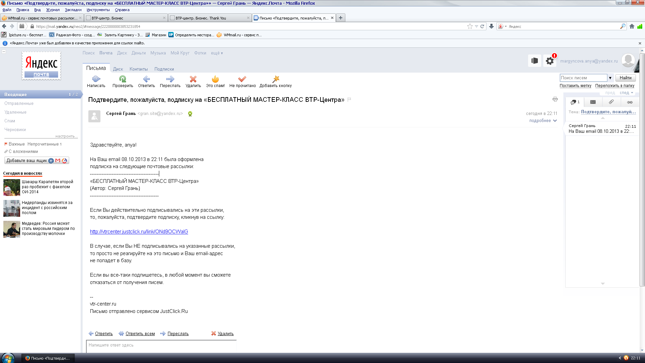Switch to the Диск tab

[x=118, y=69]
